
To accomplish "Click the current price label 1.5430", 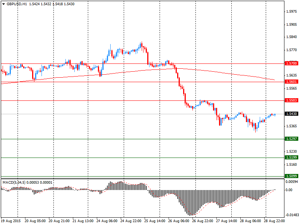I will click(x=291, y=114).
